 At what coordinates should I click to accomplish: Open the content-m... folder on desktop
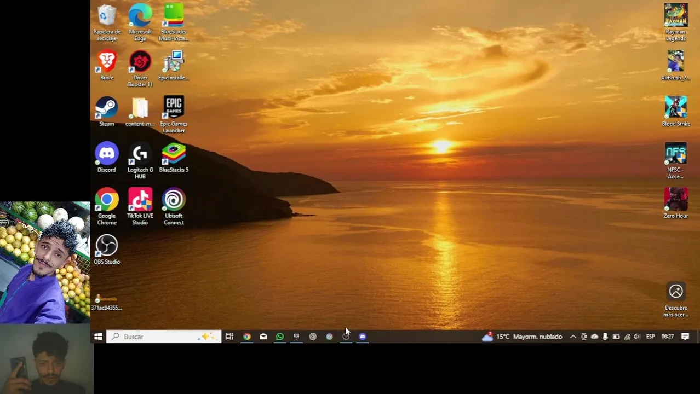point(140,112)
